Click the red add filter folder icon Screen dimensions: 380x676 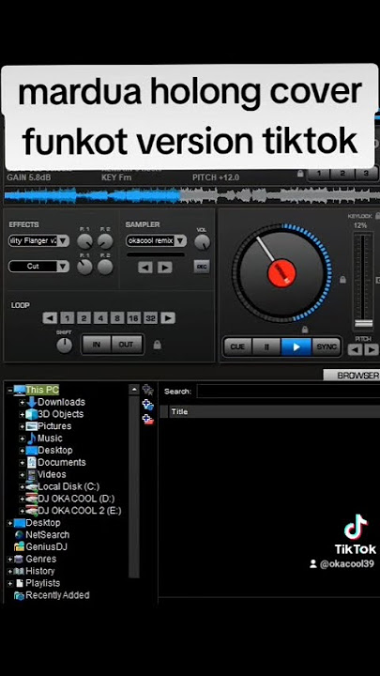[x=148, y=419]
